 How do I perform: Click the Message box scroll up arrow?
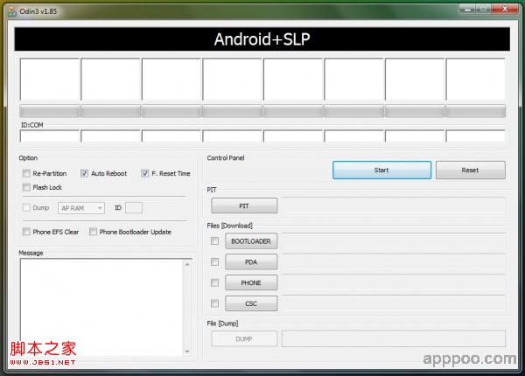[x=187, y=264]
